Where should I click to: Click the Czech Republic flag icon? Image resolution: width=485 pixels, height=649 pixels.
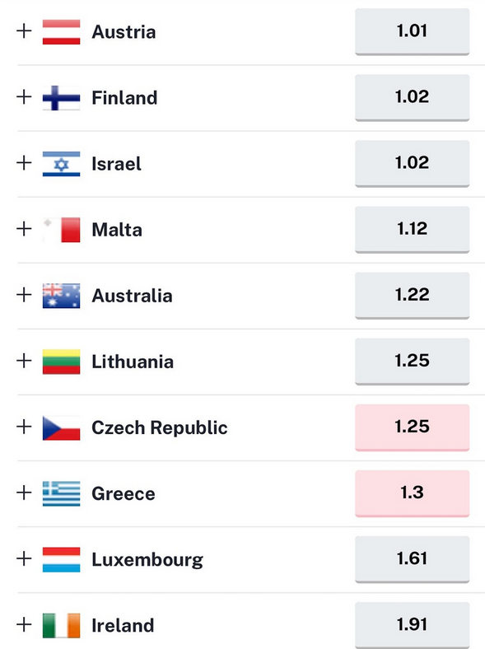(61, 427)
